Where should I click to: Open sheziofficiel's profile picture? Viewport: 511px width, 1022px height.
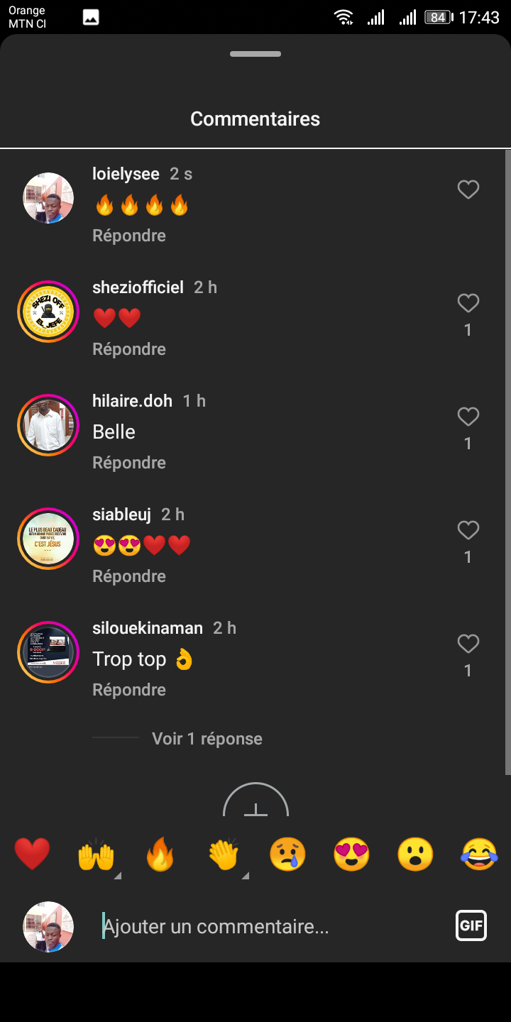click(48, 311)
